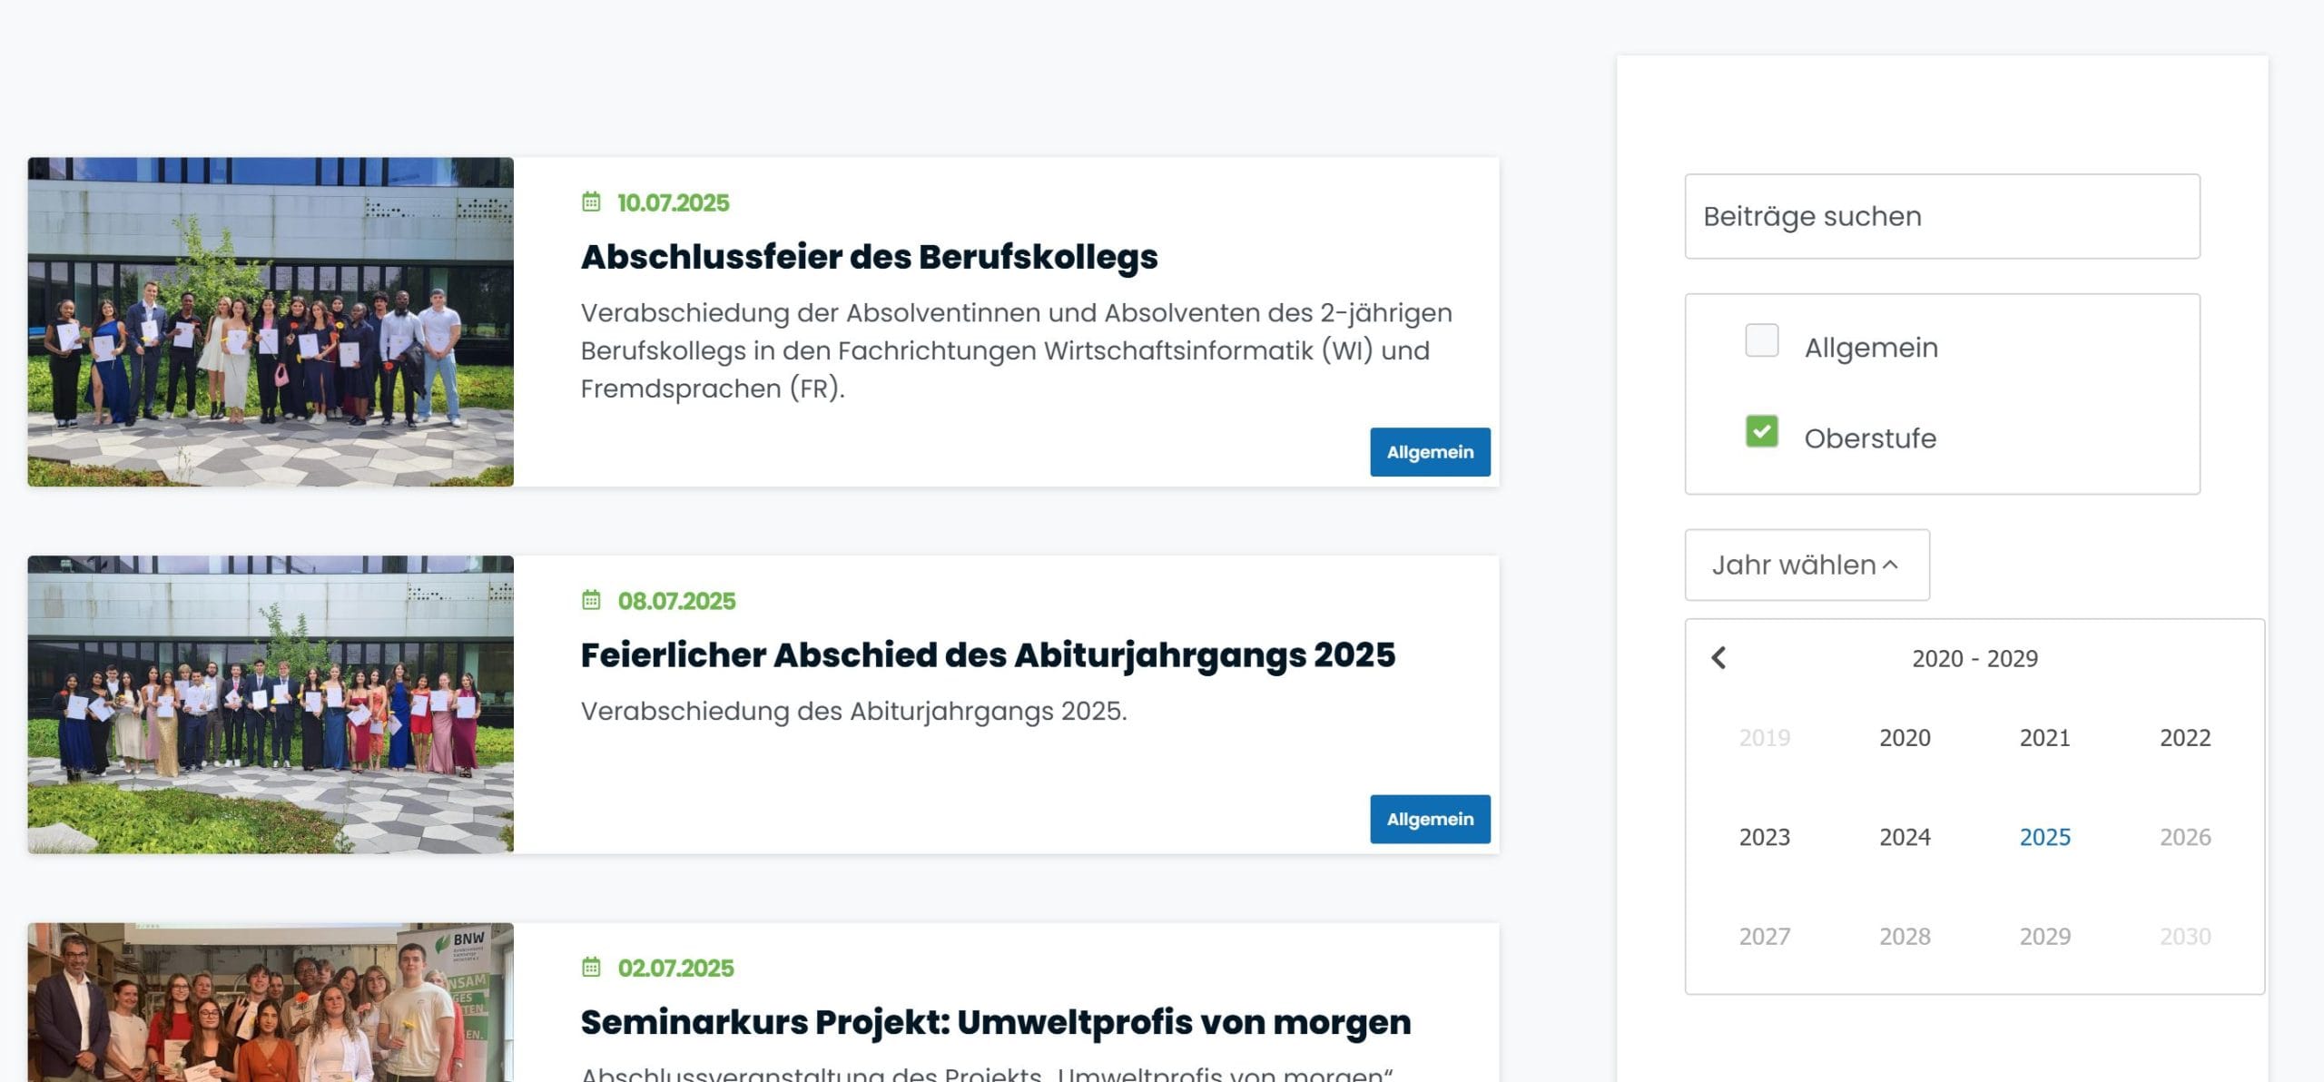Select year 2025 in picker
Screen dimensions: 2324x1082
[x=2044, y=837]
